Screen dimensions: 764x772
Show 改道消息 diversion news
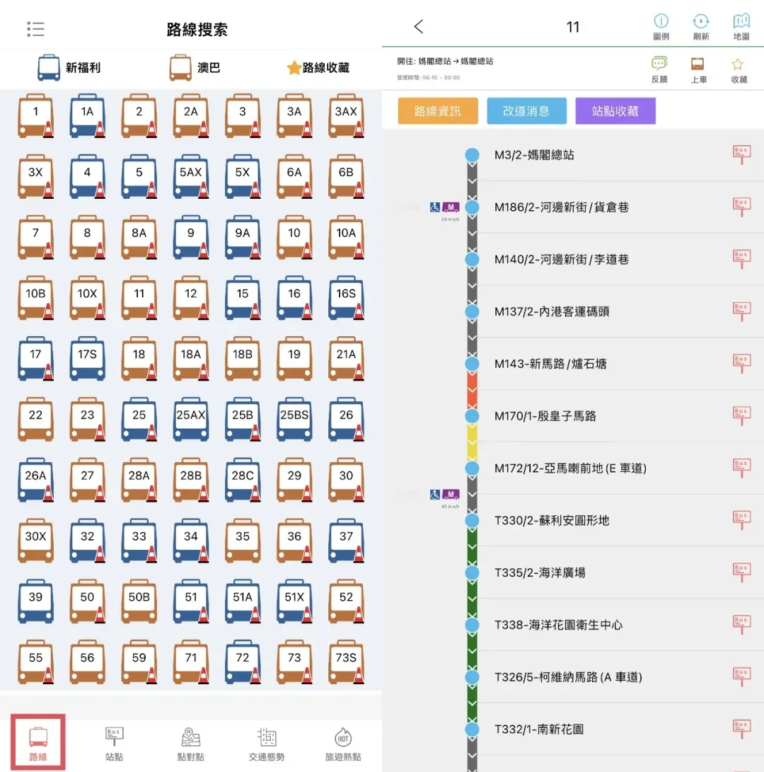526,110
